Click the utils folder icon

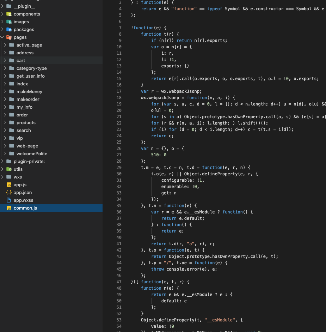9,169
